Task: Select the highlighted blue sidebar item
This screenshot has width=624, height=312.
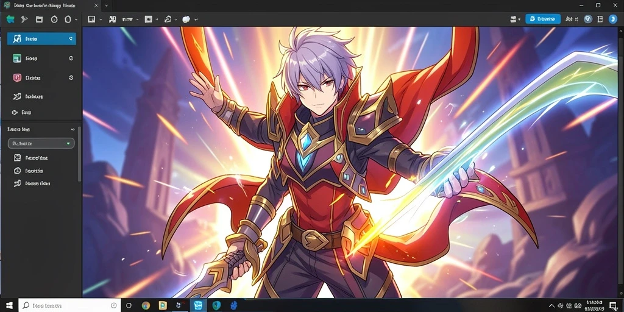Action: click(x=42, y=38)
